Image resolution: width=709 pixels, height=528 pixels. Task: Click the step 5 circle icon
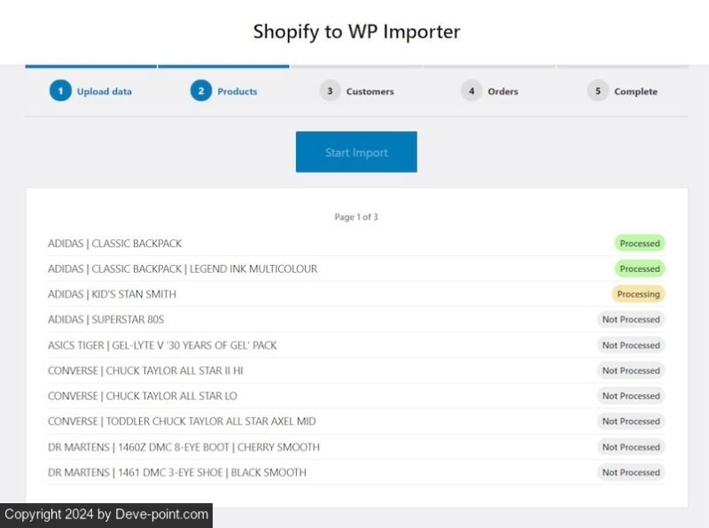(x=597, y=90)
